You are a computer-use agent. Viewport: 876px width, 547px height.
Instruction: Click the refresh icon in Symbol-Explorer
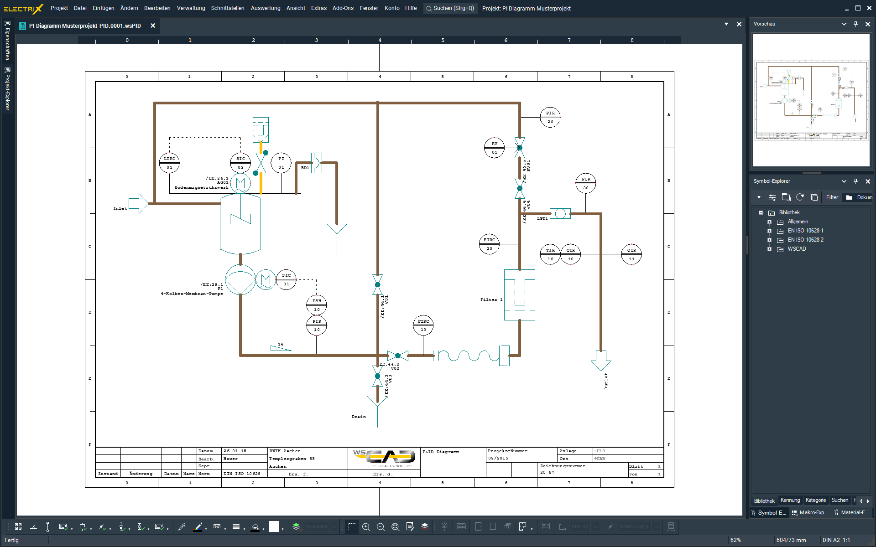(x=800, y=197)
